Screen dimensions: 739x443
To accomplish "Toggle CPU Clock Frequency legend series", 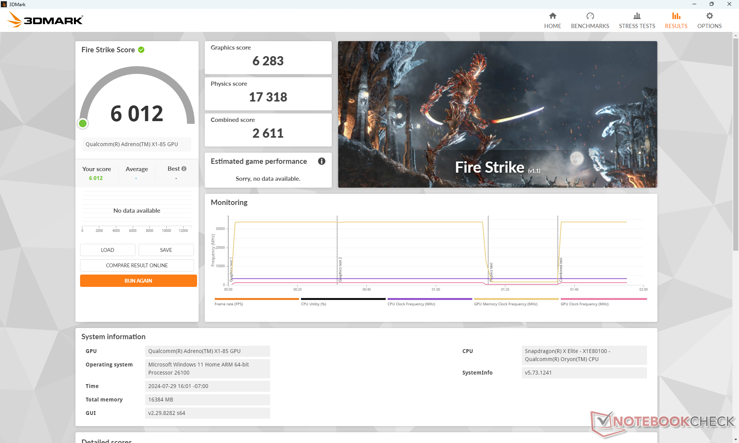I will pos(429,301).
